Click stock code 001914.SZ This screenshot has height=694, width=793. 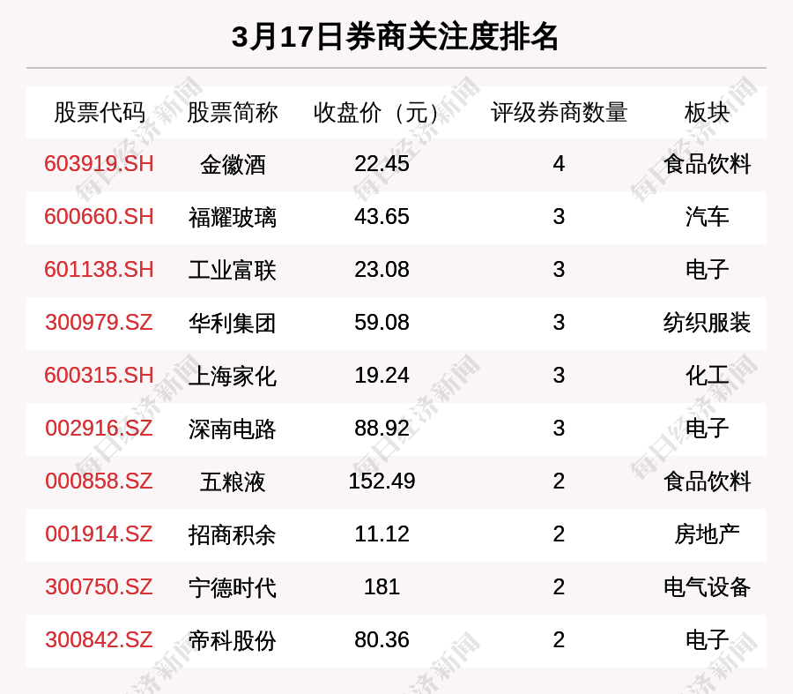tap(99, 534)
